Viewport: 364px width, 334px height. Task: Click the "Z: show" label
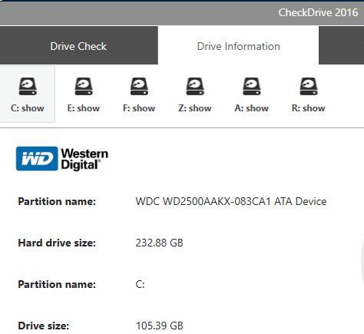195,108
